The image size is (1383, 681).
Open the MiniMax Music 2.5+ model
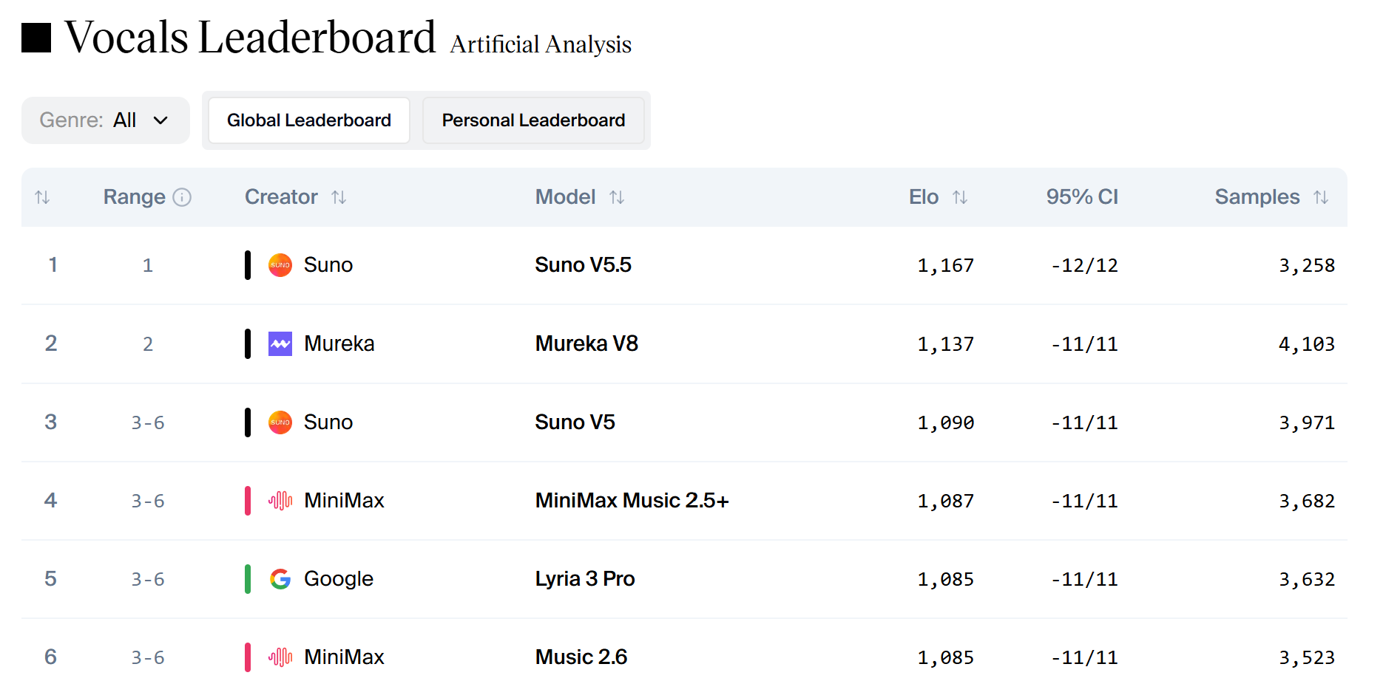[632, 501]
